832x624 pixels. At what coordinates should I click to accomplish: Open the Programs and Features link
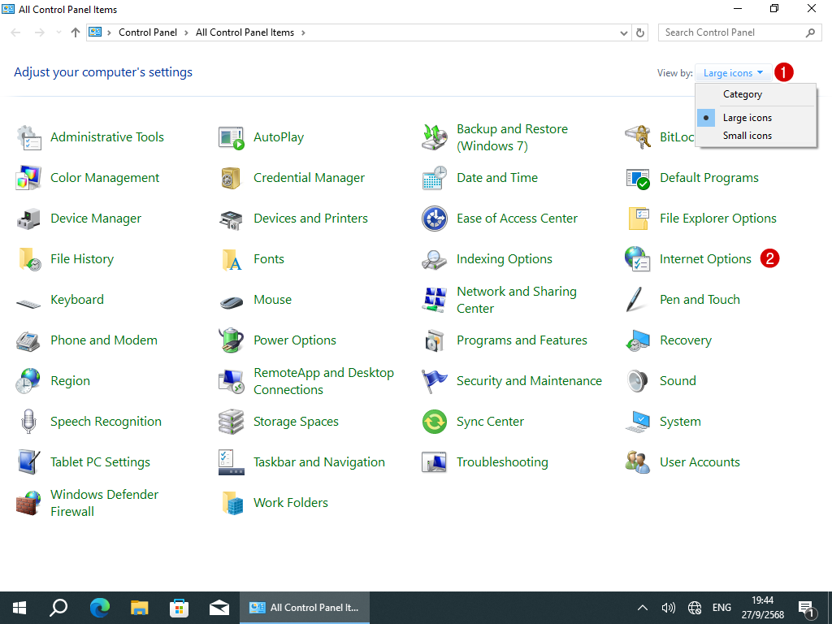point(522,340)
